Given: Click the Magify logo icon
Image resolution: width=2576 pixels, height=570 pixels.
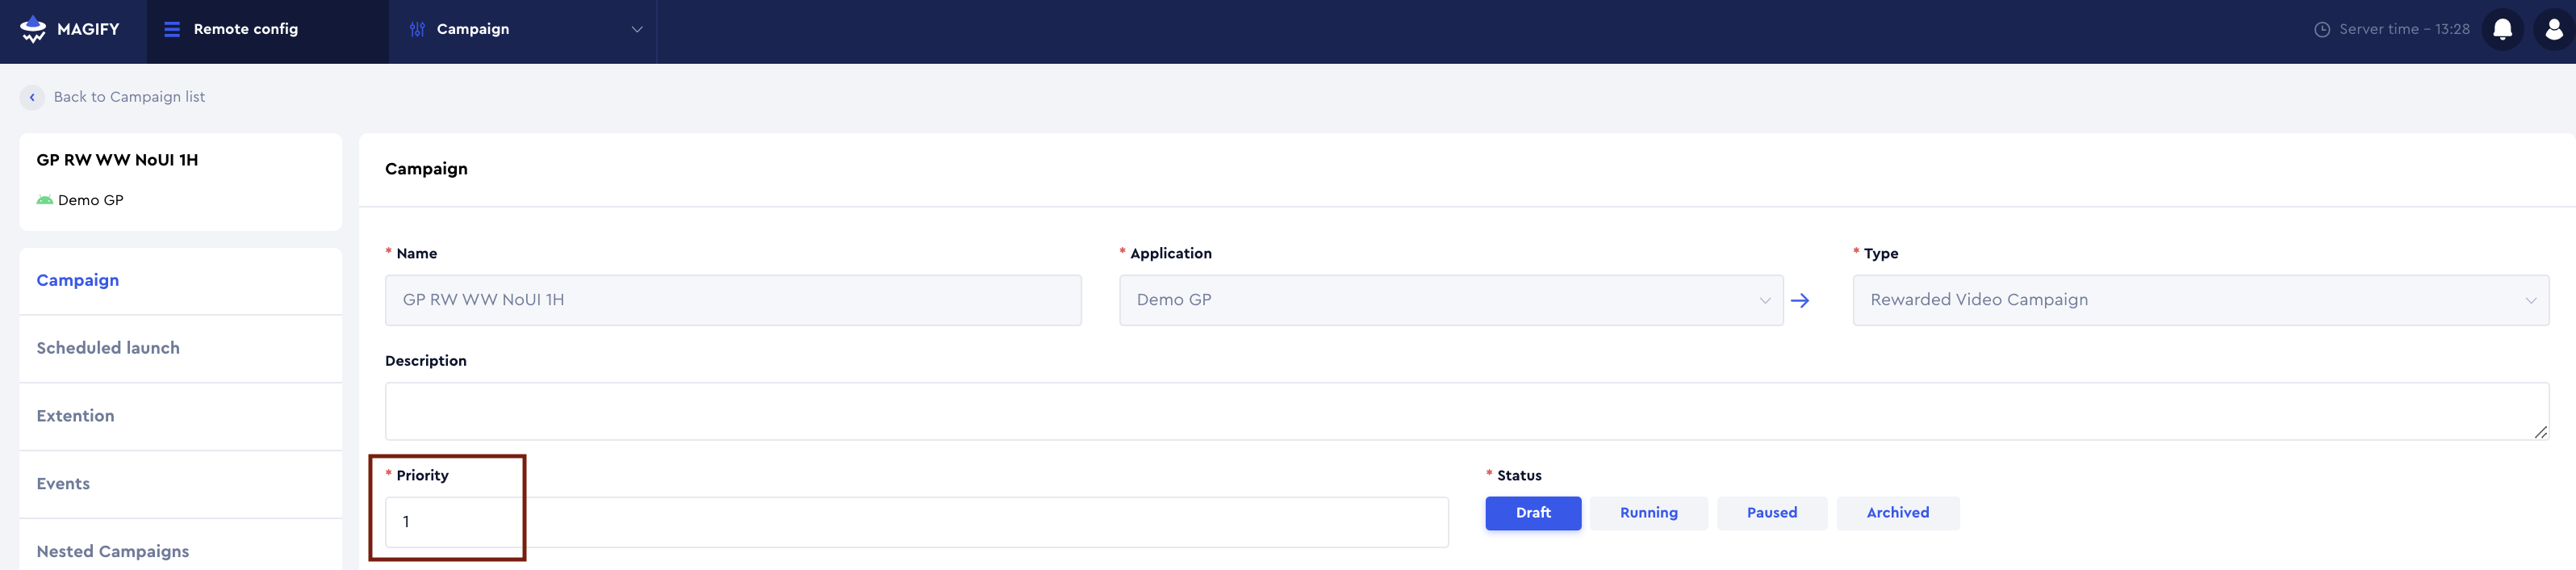Looking at the screenshot, I should [x=33, y=29].
